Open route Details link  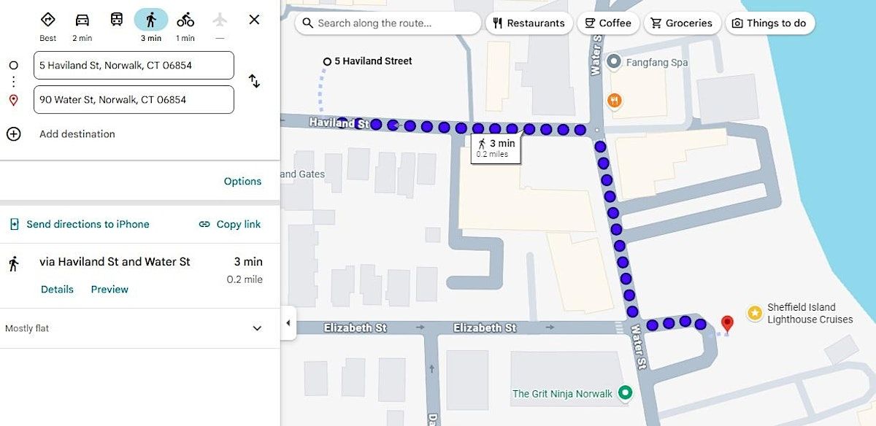tap(57, 289)
